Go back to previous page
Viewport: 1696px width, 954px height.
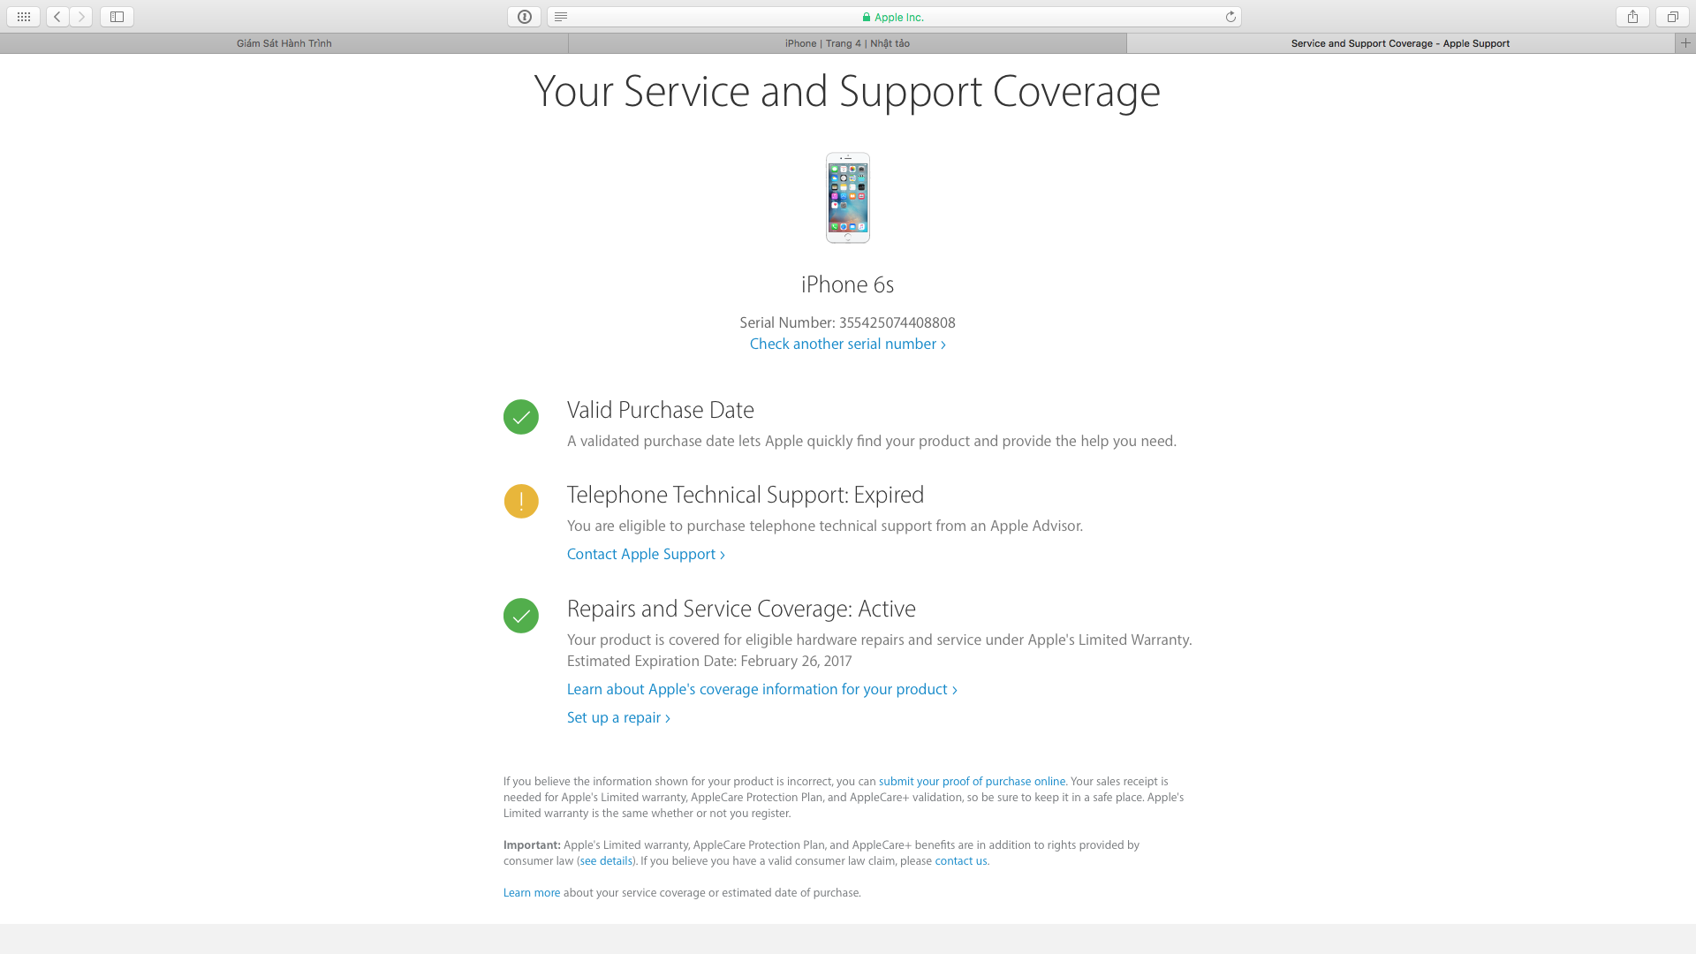[57, 17]
